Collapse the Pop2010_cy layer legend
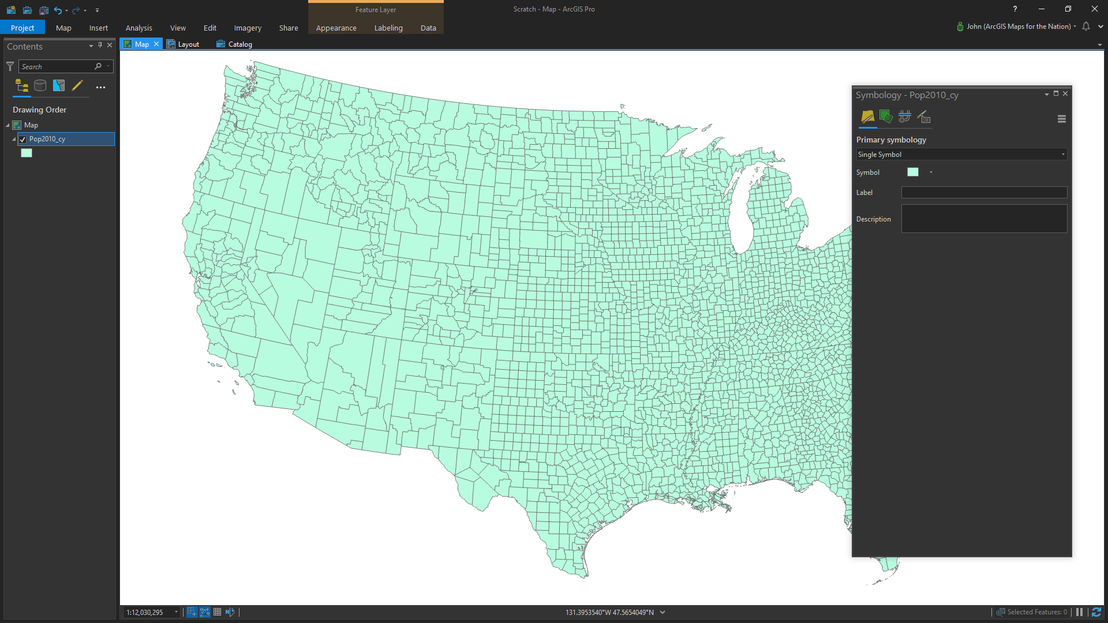Viewport: 1108px width, 623px height. (14, 139)
